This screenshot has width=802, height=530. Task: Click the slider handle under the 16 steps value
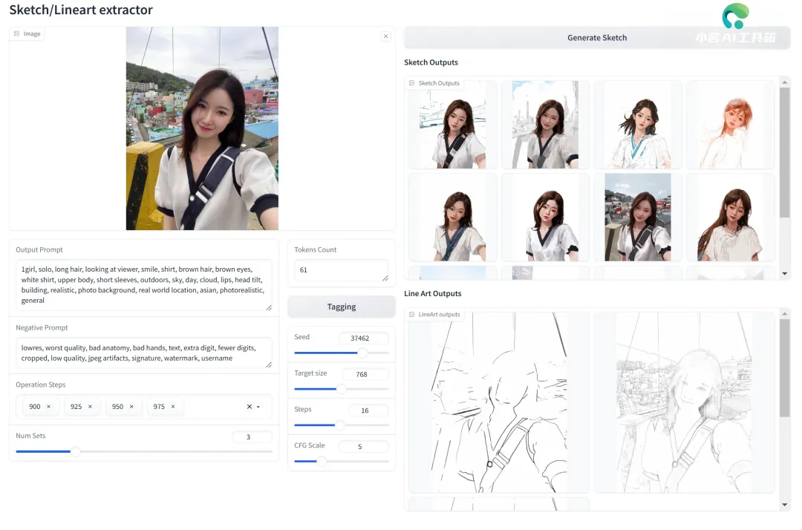[x=339, y=425]
